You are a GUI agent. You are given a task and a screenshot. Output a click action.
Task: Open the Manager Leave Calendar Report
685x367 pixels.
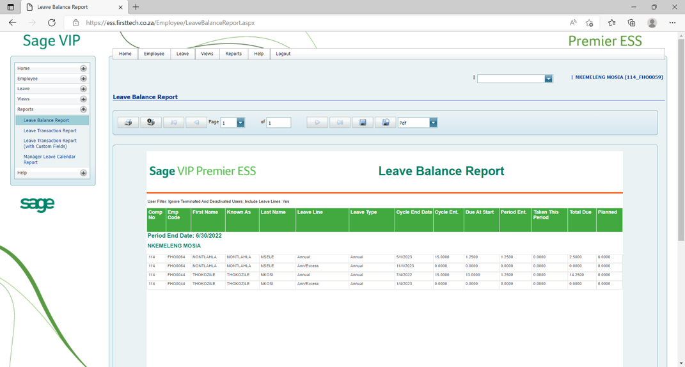pos(49,159)
